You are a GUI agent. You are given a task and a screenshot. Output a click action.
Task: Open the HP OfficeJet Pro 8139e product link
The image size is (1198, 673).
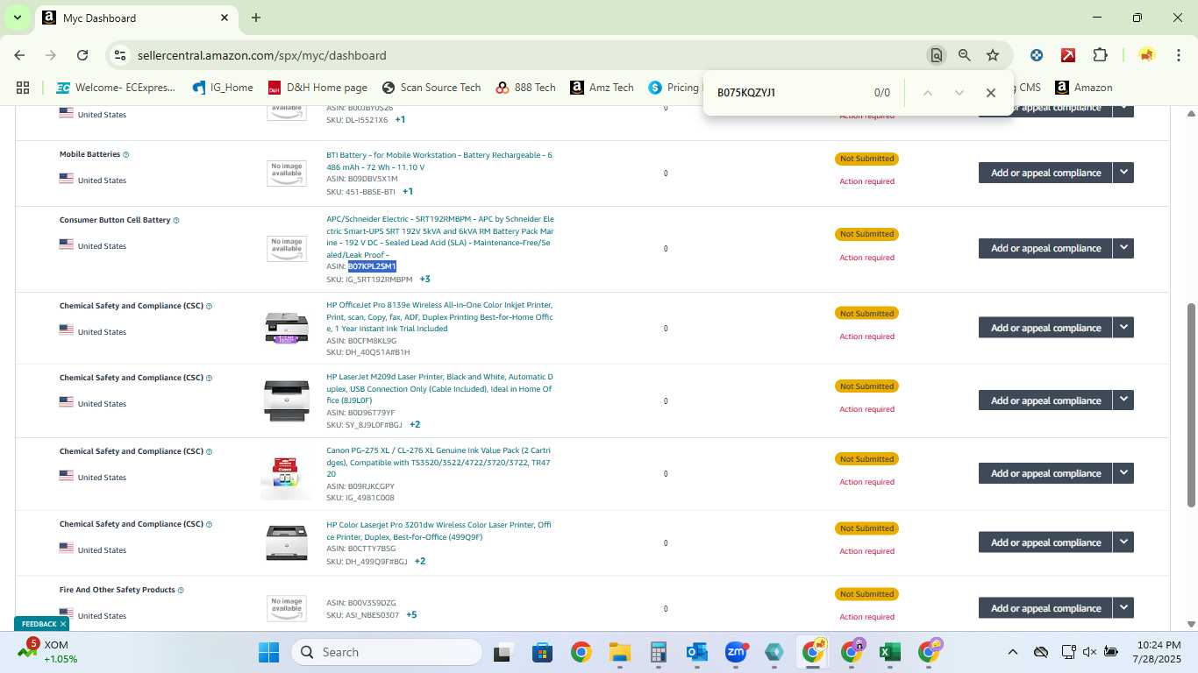tap(440, 316)
